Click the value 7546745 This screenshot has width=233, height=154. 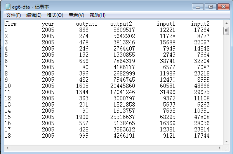click(124, 80)
